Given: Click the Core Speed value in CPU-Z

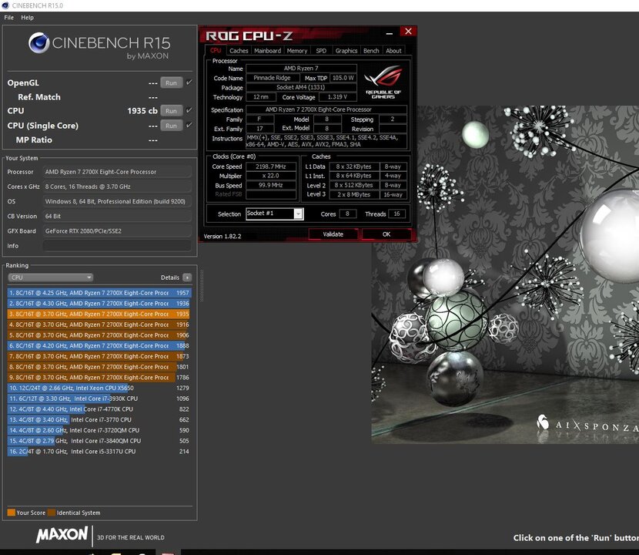Looking at the screenshot, I should click(x=271, y=166).
